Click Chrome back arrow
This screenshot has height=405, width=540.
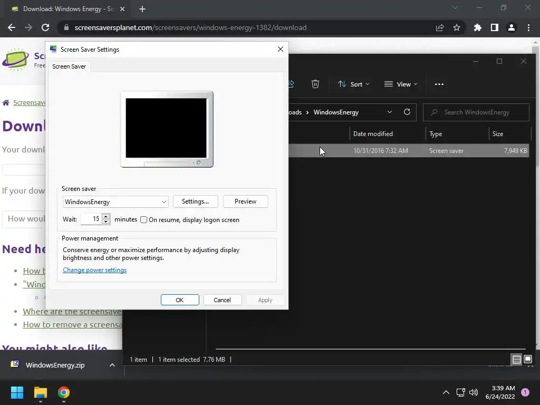tap(12, 27)
